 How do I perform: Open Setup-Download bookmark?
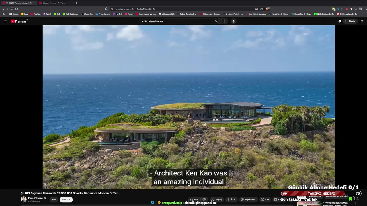[187, 14]
